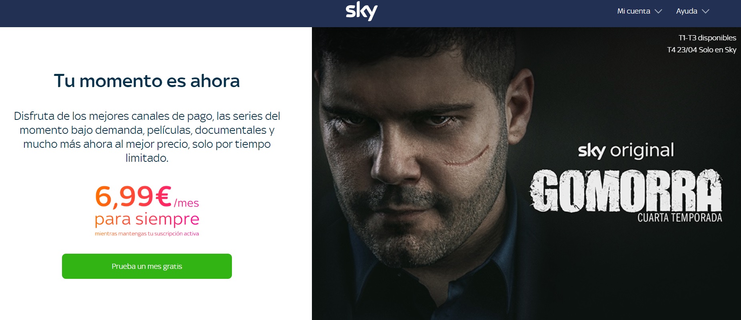
Task: Click the mientras mantengas tu suscripción activa note
Action: pos(147,234)
